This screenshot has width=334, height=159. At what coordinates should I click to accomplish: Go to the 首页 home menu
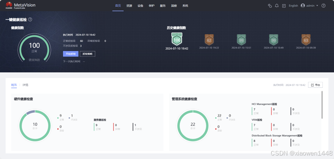(118, 6)
